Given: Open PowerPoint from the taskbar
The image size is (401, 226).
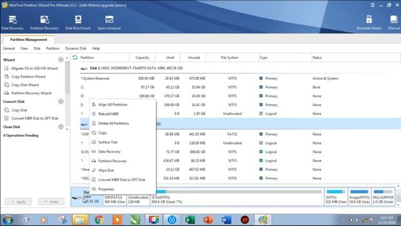Looking at the screenshot, I should pos(208,220).
